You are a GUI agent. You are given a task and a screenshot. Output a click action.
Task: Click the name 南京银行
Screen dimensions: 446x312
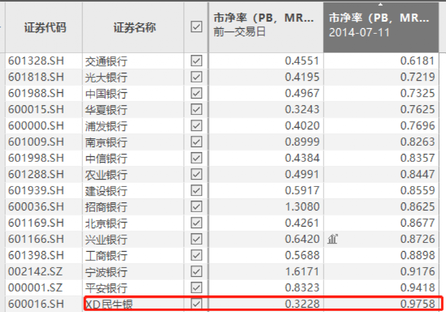pos(106,142)
